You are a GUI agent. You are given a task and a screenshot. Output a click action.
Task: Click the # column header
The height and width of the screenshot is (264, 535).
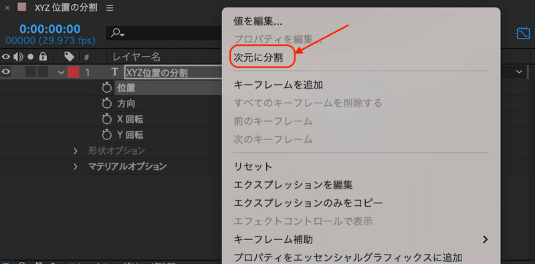(x=86, y=57)
